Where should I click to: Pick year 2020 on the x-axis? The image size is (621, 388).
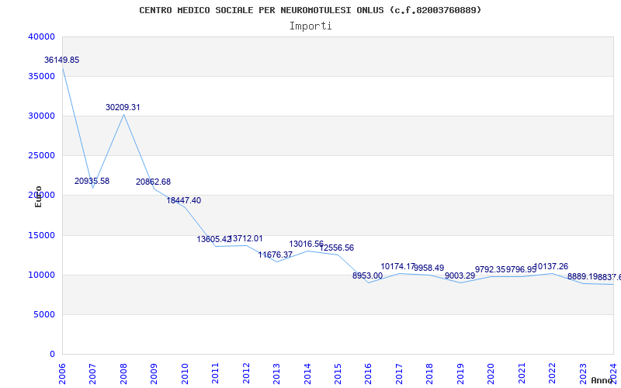pyautogui.click(x=491, y=372)
